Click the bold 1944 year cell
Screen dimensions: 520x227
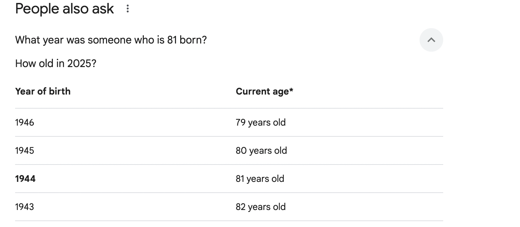coord(25,179)
